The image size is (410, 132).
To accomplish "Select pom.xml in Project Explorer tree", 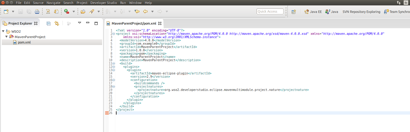I will pyautogui.click(x=24, y=42).
